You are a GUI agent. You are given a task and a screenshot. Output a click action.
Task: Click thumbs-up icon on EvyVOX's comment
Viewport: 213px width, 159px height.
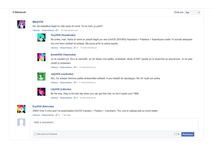point(56,115)
